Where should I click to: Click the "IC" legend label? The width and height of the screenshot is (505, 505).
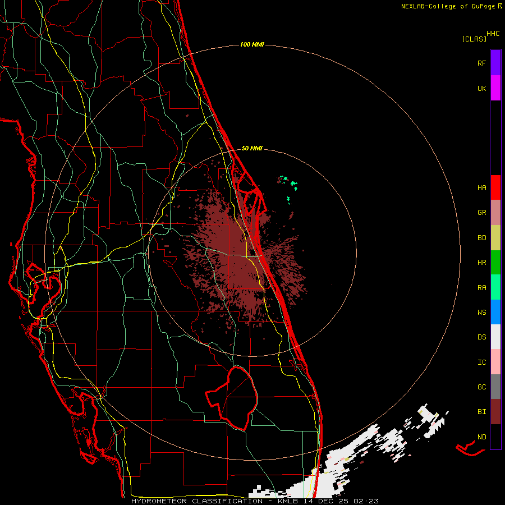[481, 362]
